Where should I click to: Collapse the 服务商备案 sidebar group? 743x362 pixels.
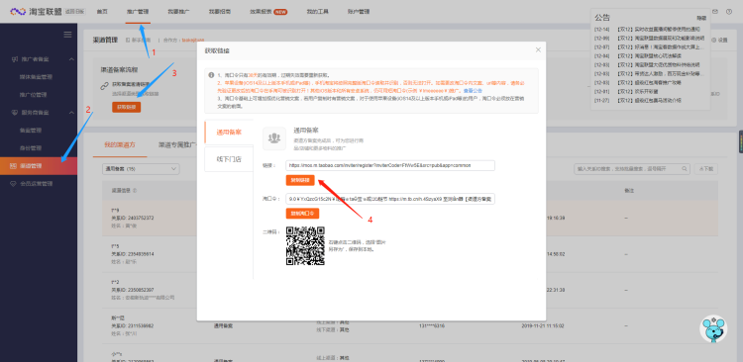(x=71, y=113)
